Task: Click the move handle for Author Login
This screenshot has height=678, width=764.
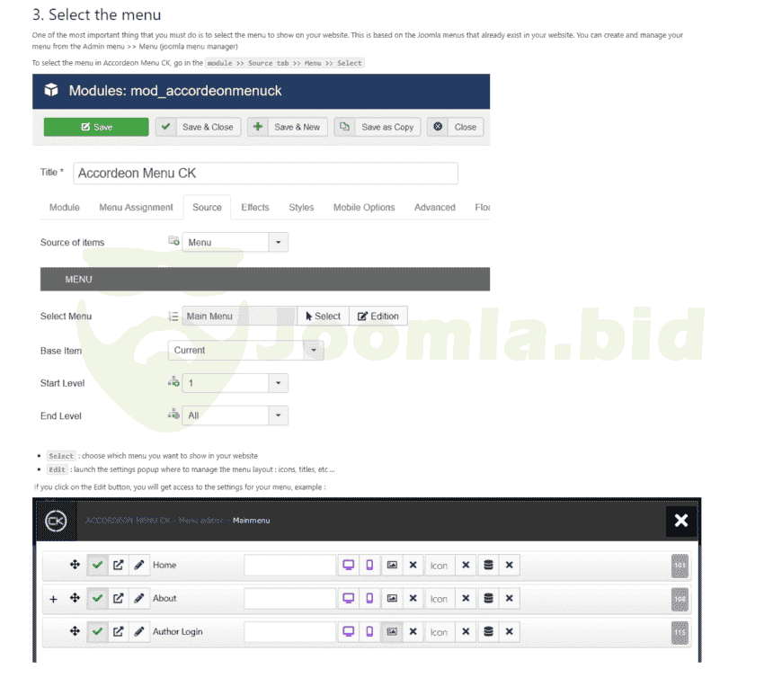Action: click(76, 632)
